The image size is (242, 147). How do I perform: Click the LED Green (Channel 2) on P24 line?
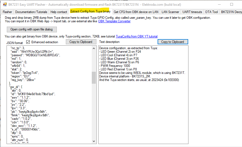120,52
